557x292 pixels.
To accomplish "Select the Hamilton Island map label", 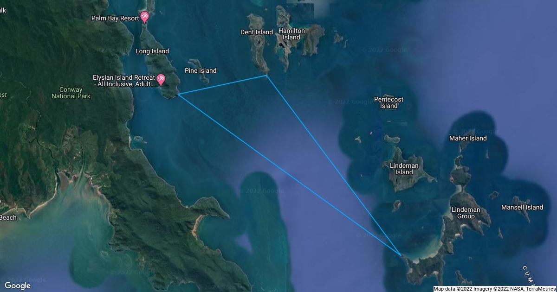I will (x=291, y=34).
